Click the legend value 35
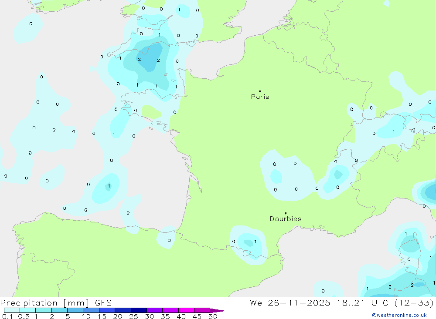Image resolution: width=436 pixels, height=319 pixels. [x=165, y=316]
